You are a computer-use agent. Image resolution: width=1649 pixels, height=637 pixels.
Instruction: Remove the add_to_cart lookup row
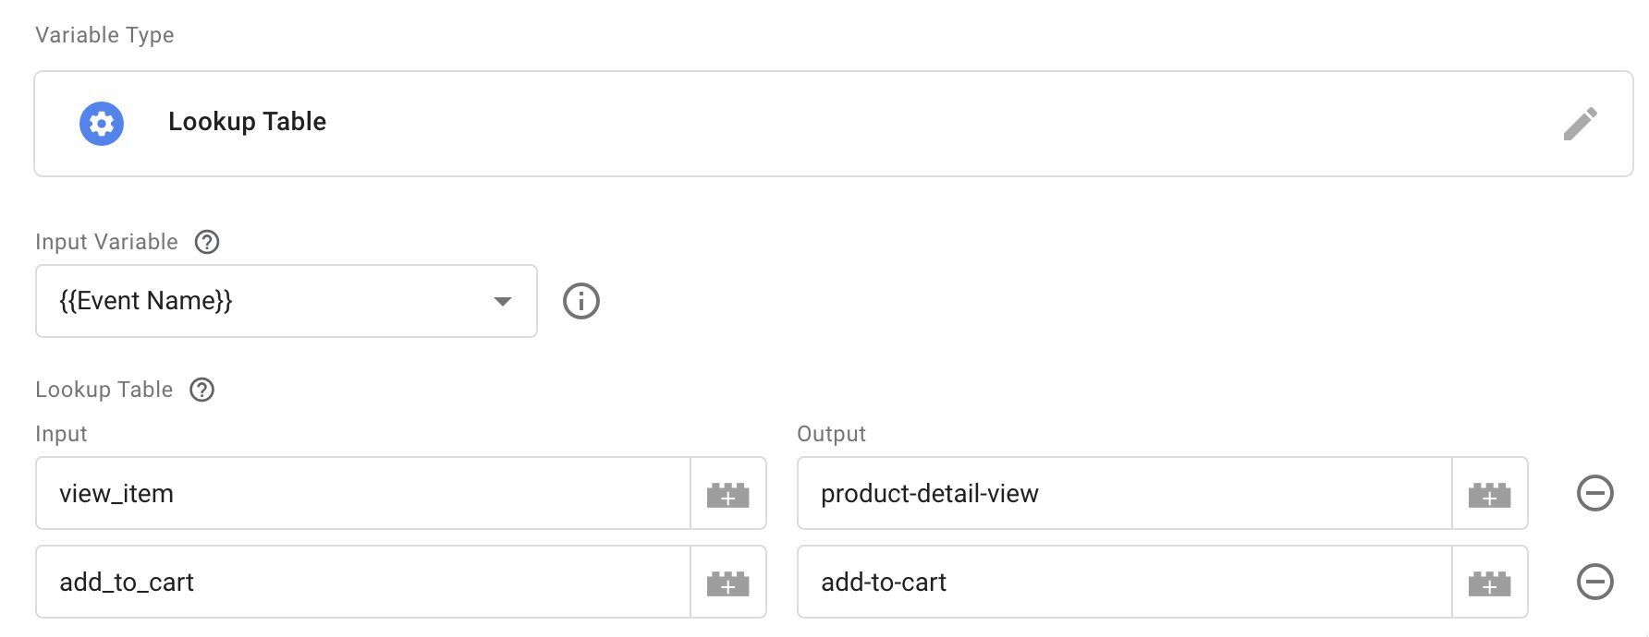(x=1595, y=582)
